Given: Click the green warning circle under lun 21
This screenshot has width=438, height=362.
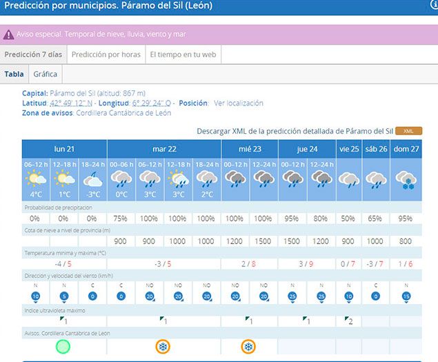Looking at the screenshot, I should pos(63,347).
